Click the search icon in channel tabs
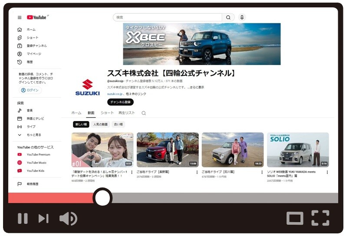346x236 pixels. tap(144, 113)
